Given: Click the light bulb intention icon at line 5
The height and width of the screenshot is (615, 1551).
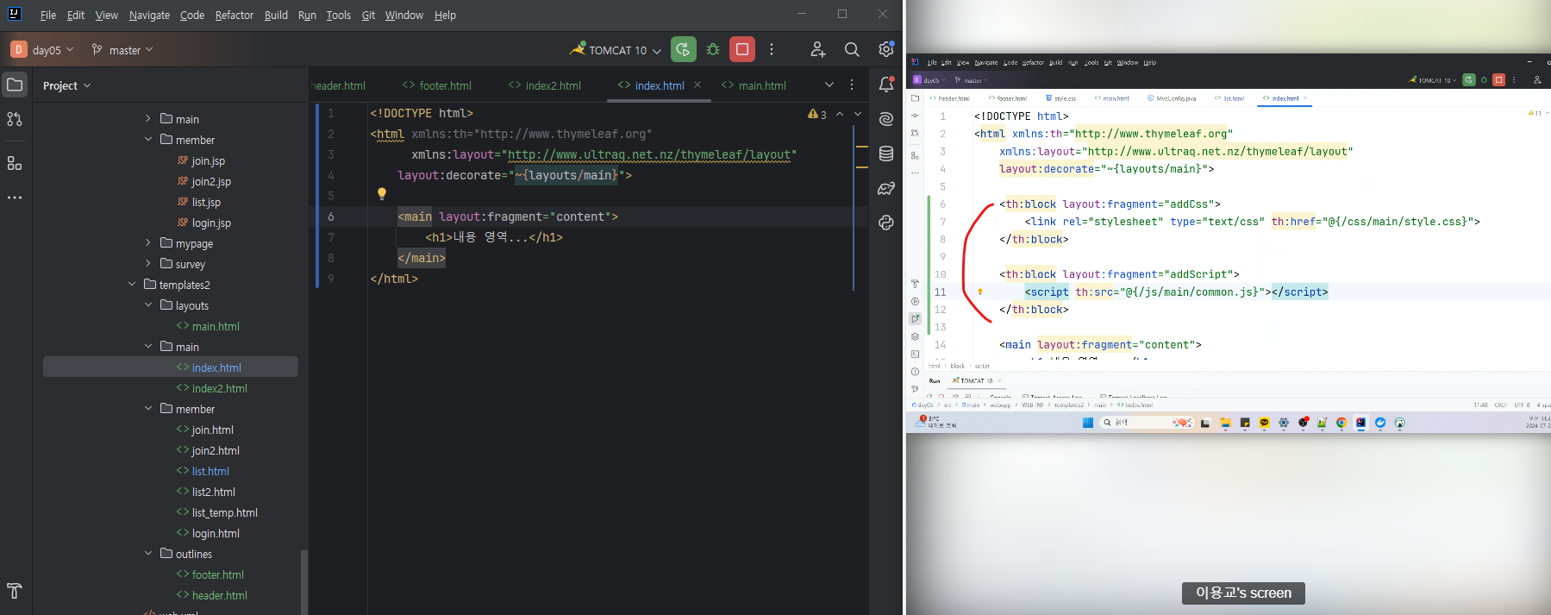Looking at the screenshot, I should click(x=382, y=194).
